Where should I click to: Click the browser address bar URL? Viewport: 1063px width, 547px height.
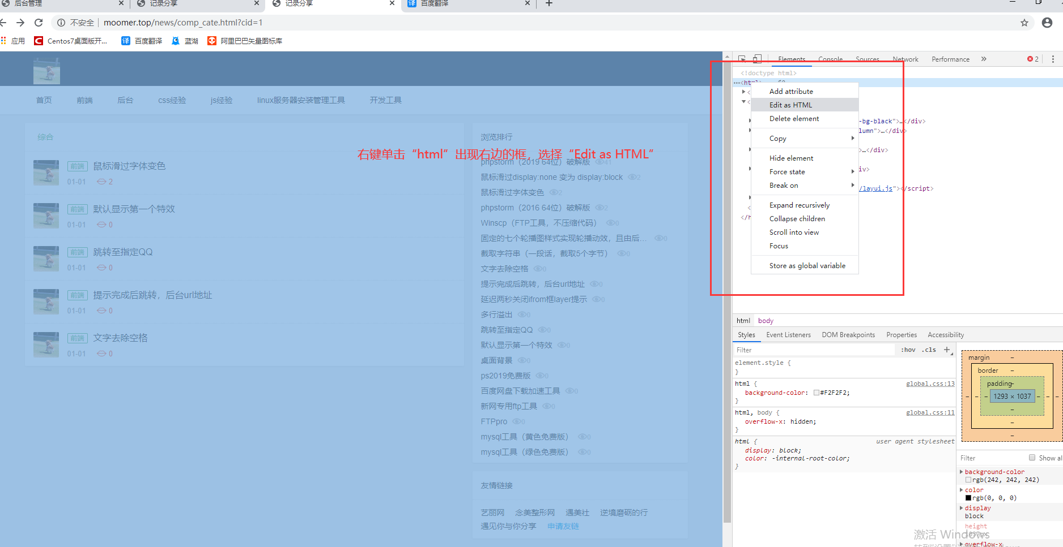(182, 23)
